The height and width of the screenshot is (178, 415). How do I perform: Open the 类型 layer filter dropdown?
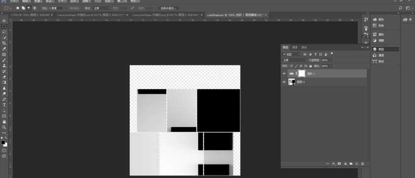click(x=291, y=54)
